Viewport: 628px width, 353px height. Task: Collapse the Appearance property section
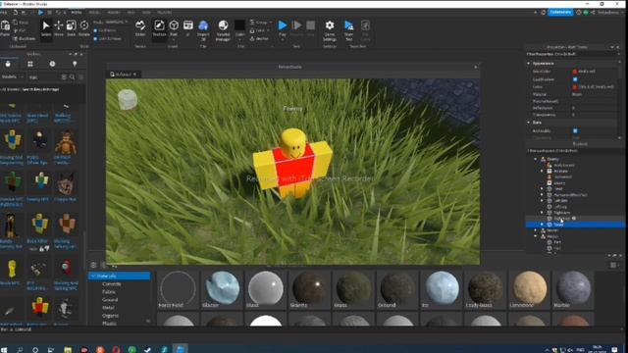tap(528, 63)
